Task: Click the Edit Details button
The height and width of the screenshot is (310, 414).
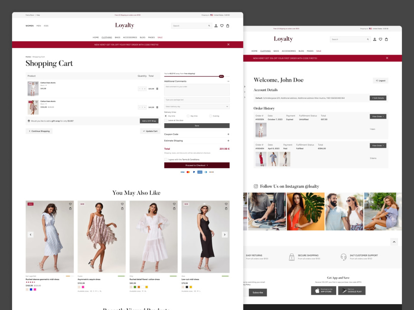Action: 378,98
